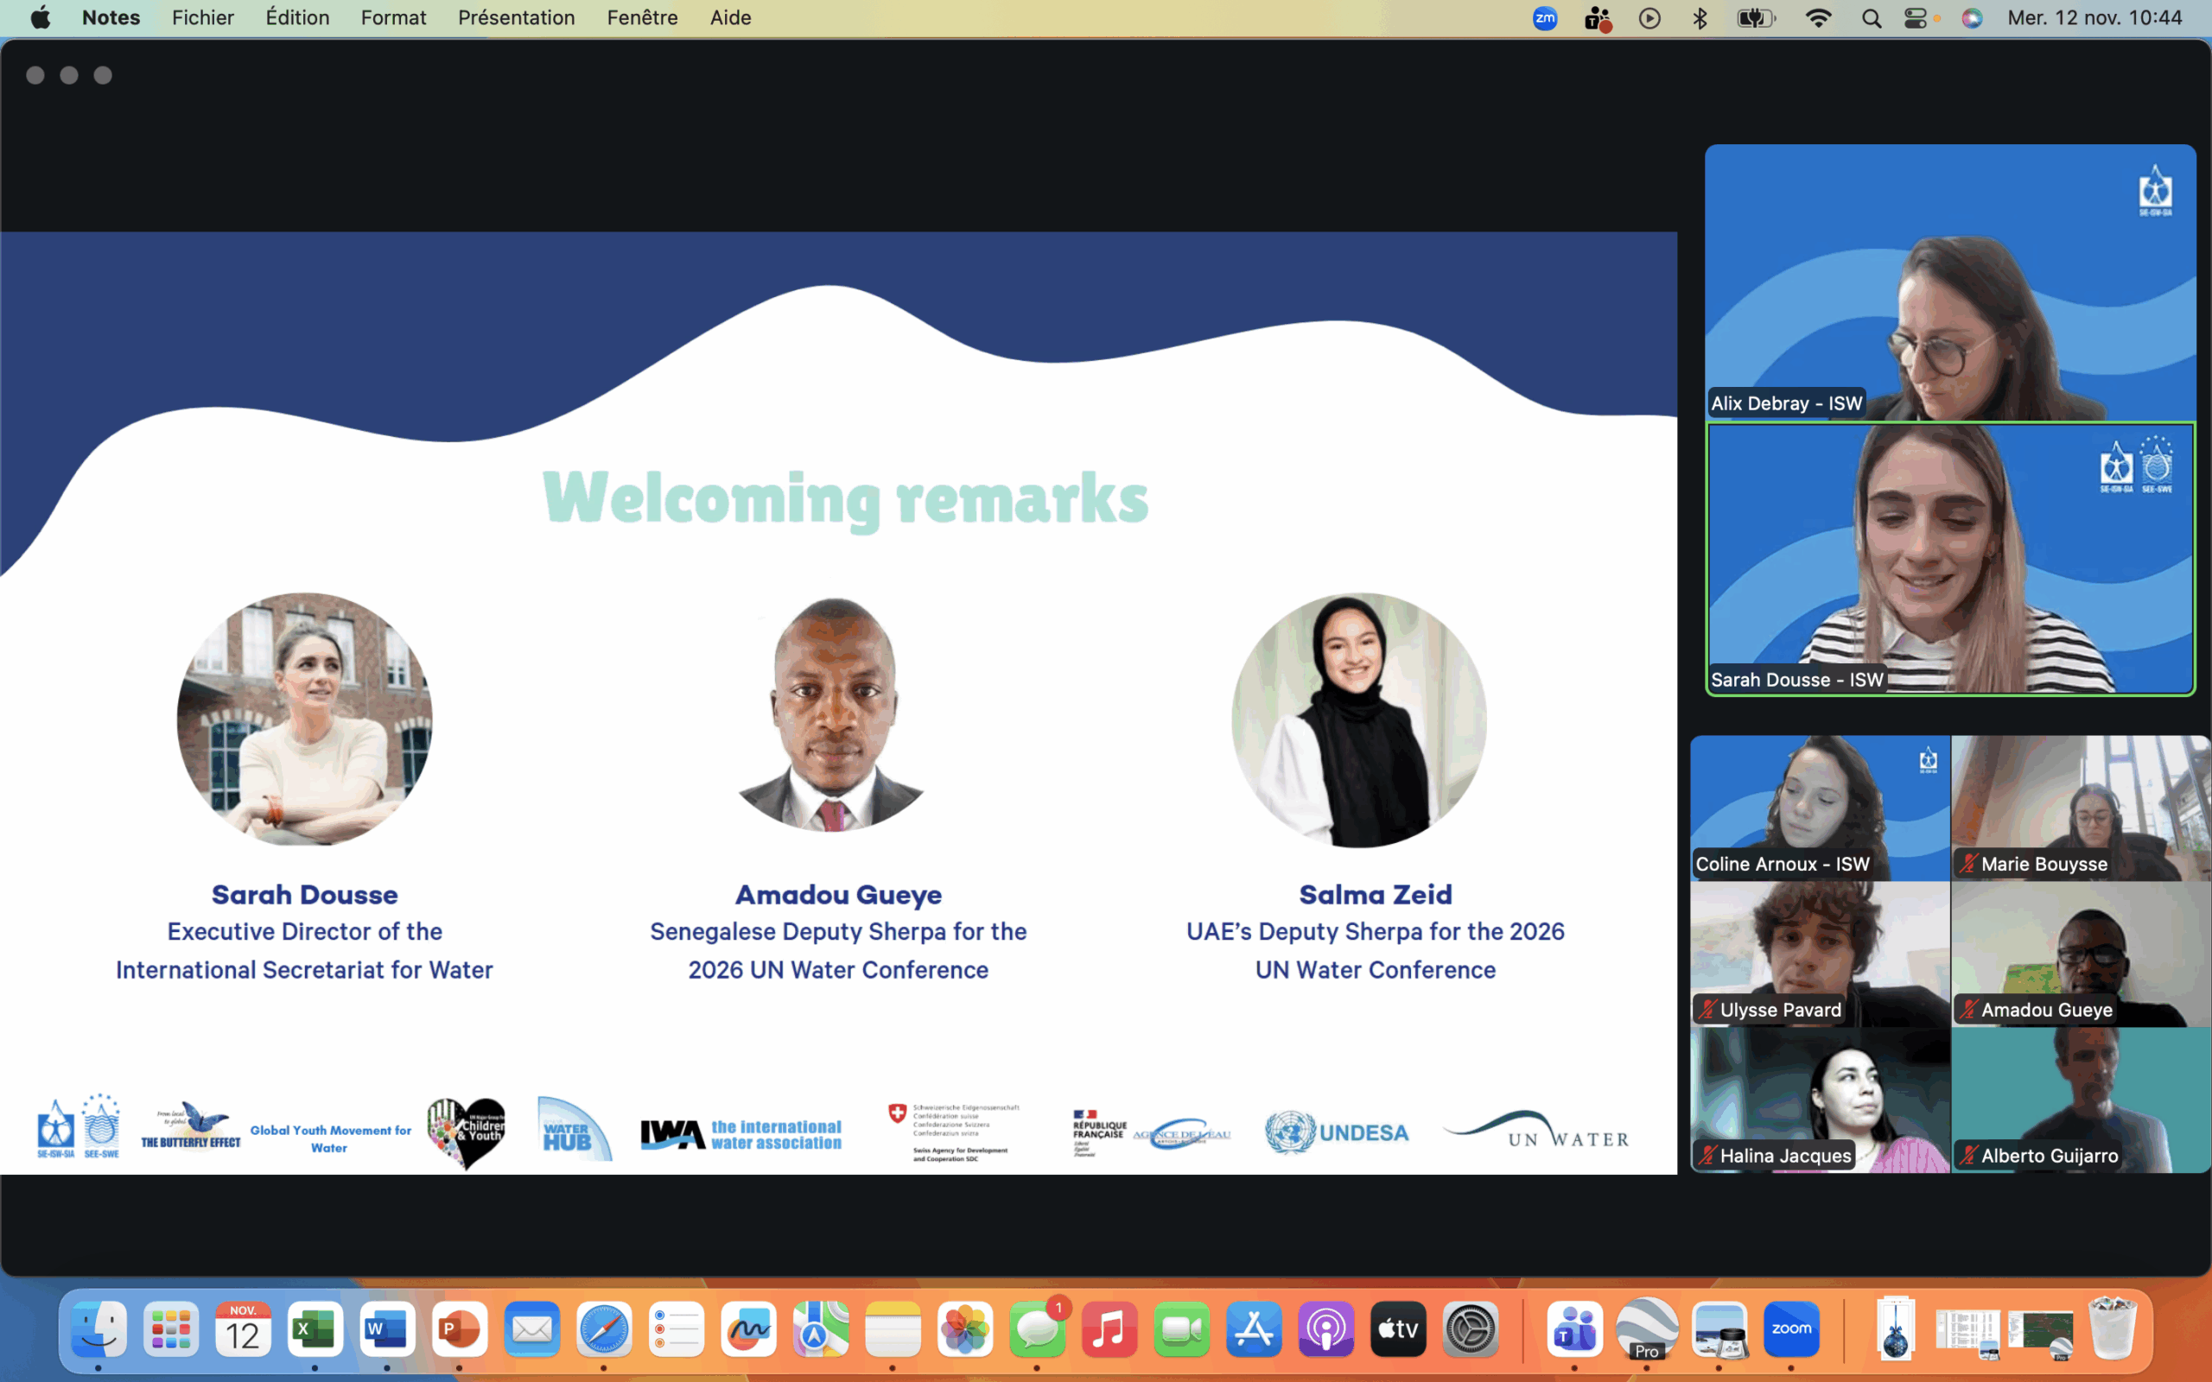Click the date and time clock

point(2094,18)
